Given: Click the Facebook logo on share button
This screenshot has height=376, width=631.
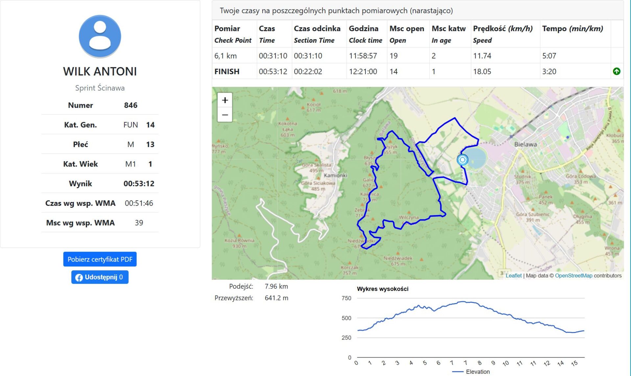Looking at the screenshot, I should point(79,277).
